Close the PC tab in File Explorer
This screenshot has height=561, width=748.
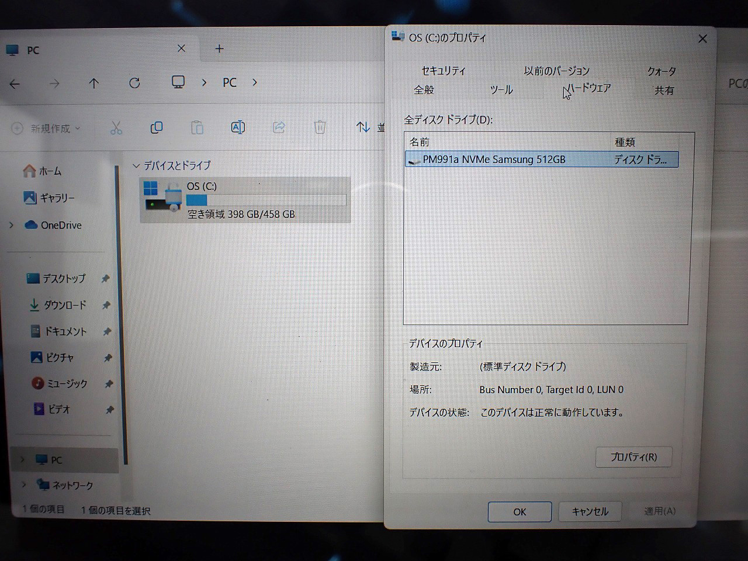181,49
